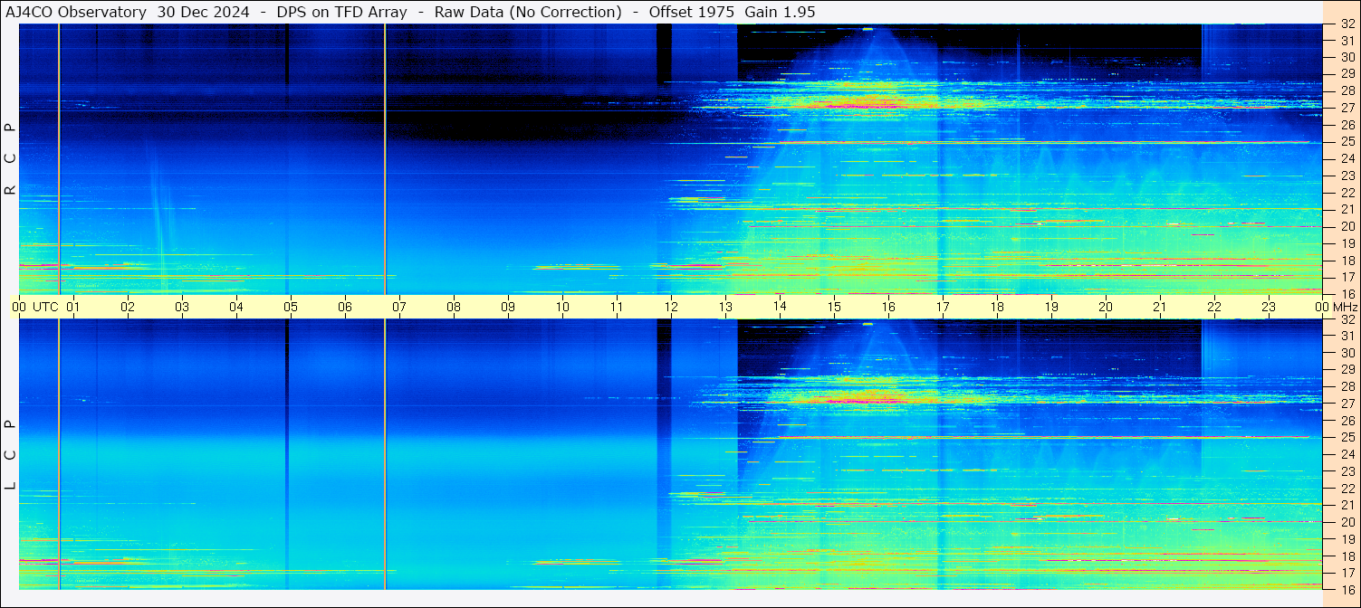This screenshot has width=1361, height=608.
Task: Click 17 MHz label in RCP panel
Action: pos(1347,277)
